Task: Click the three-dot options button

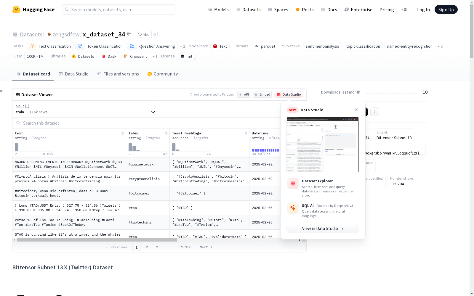Action: (375, 112)
